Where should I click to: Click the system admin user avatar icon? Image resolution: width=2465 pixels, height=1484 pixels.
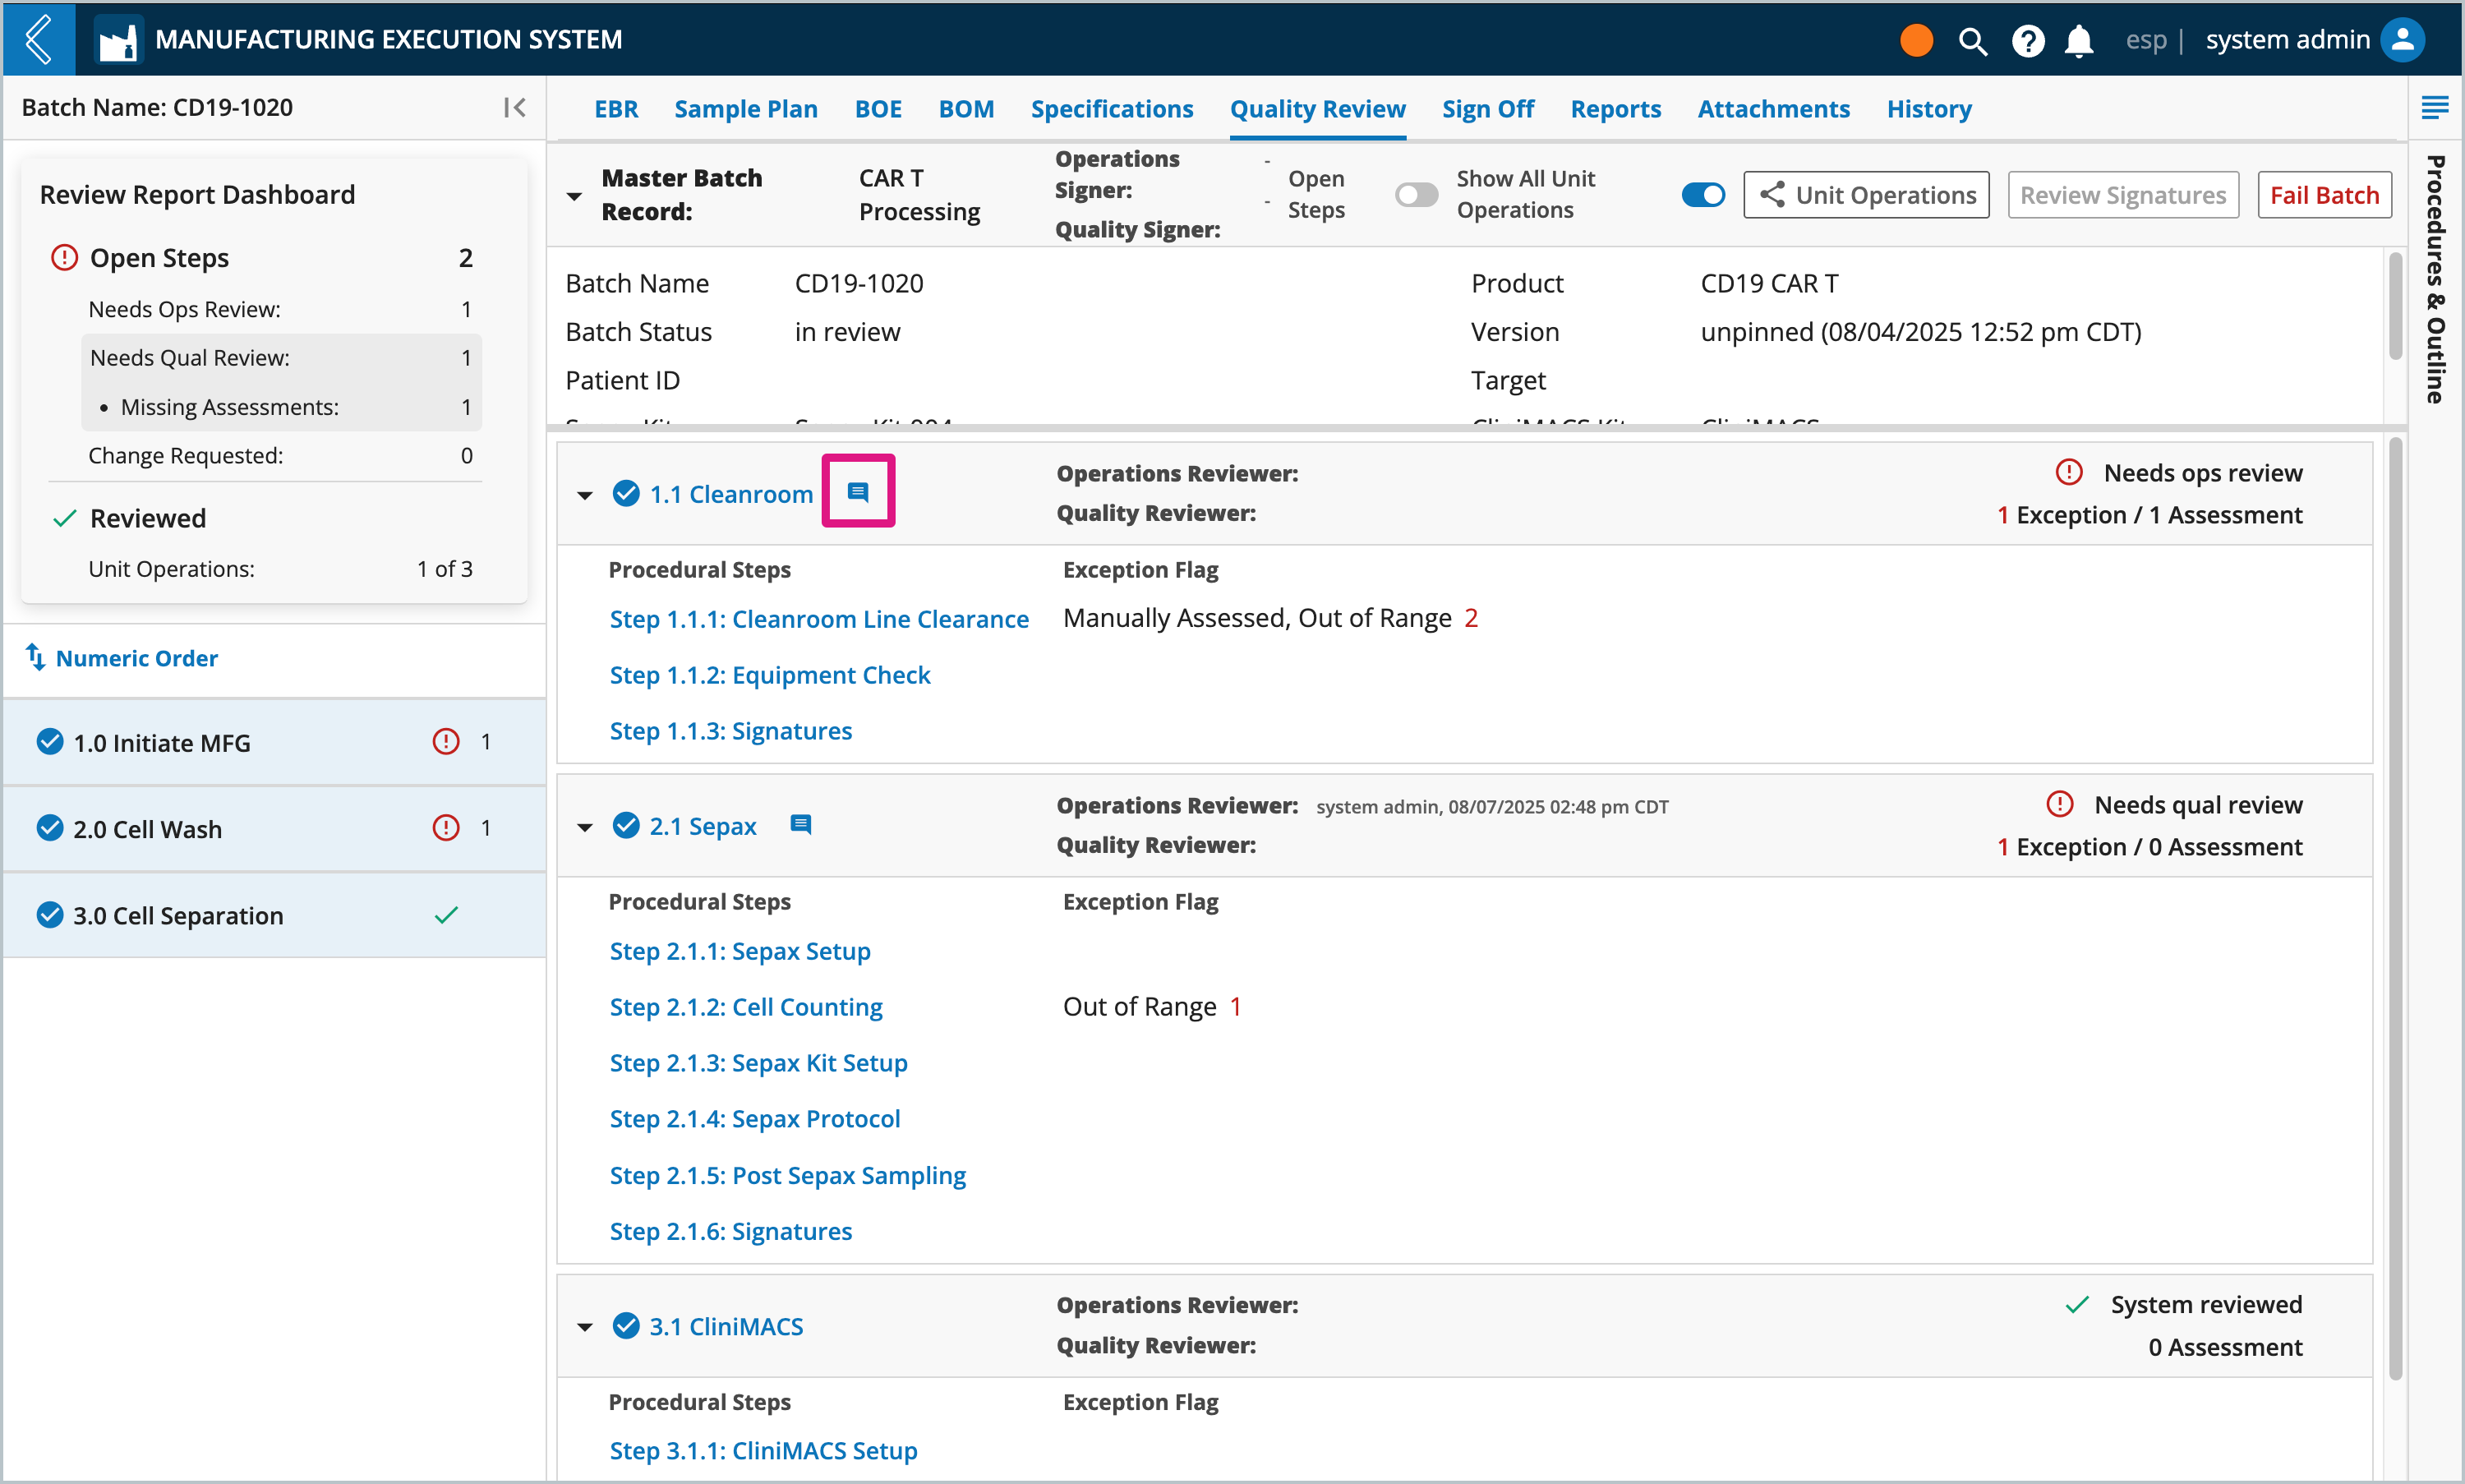pos(2402,40)
